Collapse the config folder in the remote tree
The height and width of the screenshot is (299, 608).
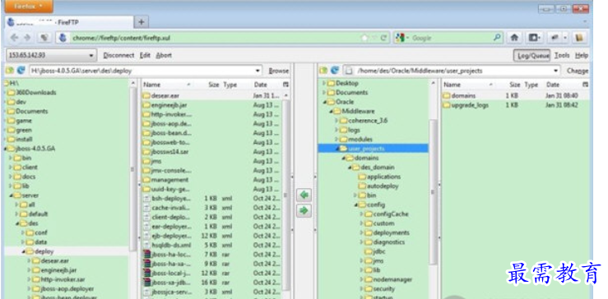[355, 205]
